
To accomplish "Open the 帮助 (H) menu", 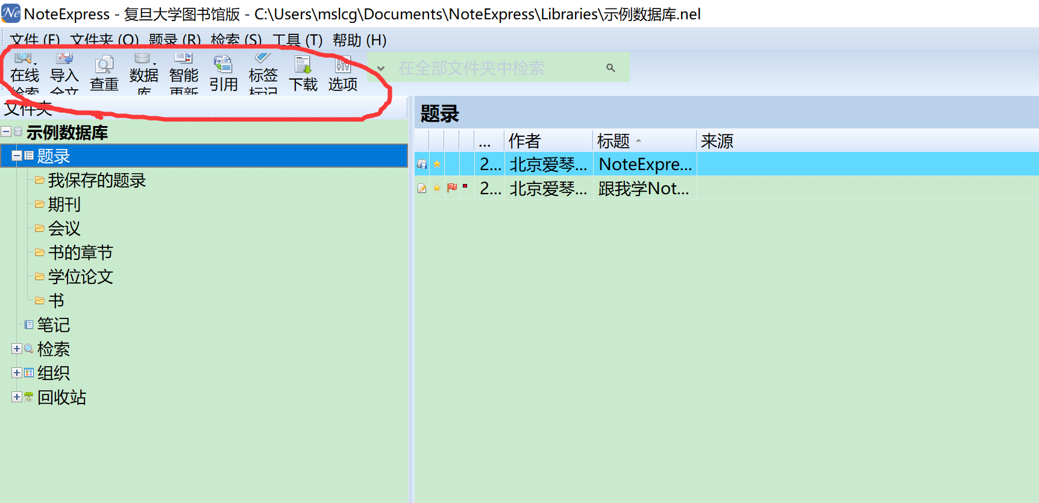I will tap(360, 40).
